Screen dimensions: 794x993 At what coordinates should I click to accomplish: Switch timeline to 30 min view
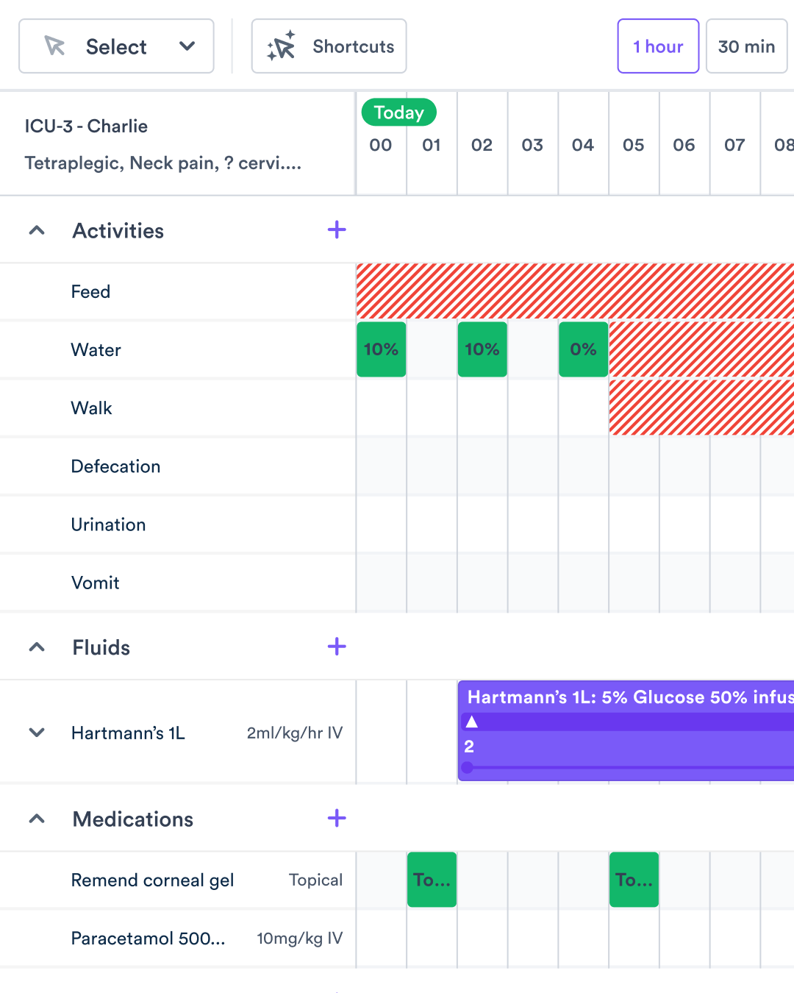pyautogui.click(x=746, y=46)
